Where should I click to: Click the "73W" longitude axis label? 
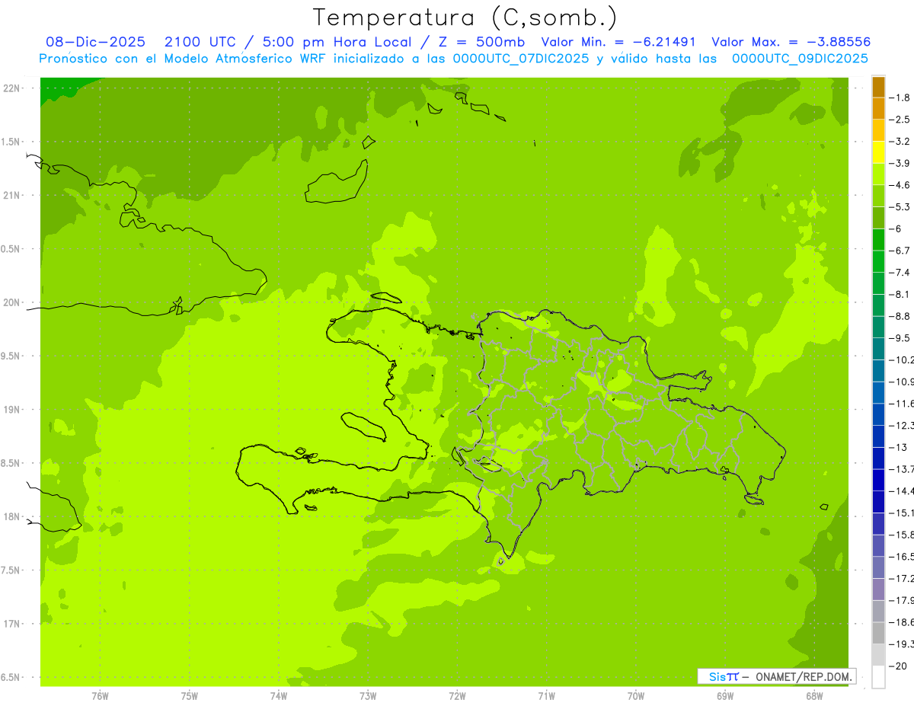[x=368, y=696]
